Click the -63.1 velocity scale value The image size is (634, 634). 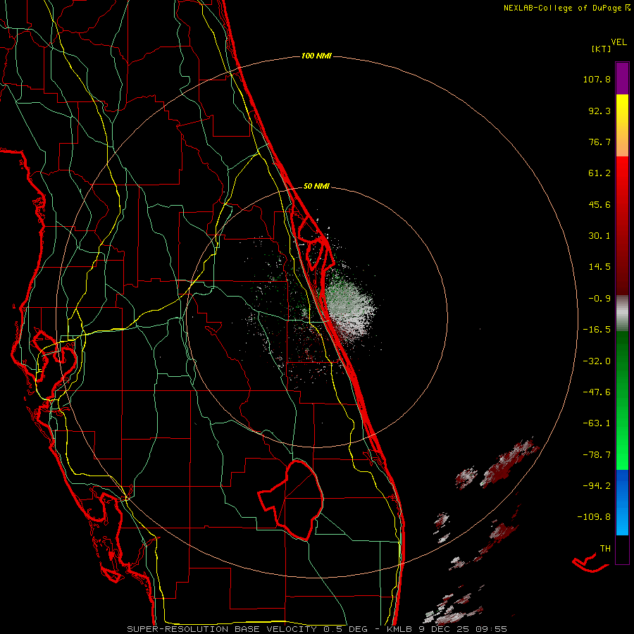coord(597,423)
